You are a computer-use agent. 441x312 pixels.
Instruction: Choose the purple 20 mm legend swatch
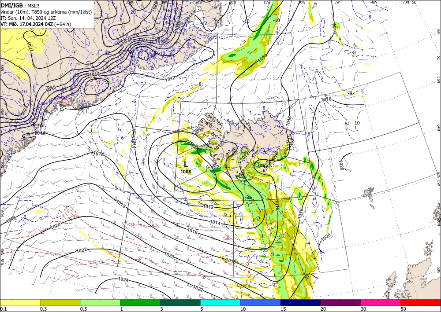pos(340,302)
